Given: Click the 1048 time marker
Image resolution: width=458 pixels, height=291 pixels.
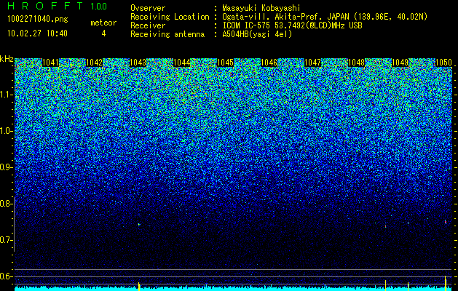Looking at the screenshot, I should (356, 63).
